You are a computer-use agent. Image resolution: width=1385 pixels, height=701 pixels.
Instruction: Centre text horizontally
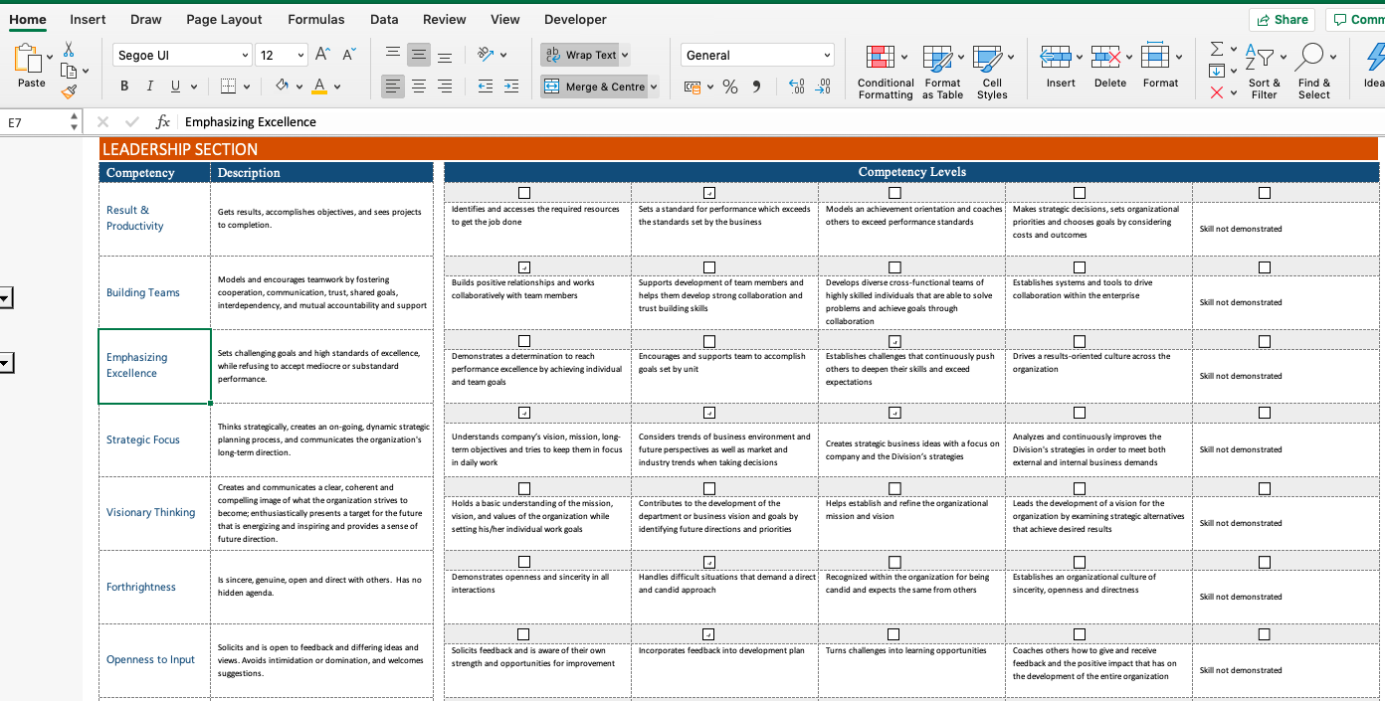pyautogui.click(x=419, y=87)
